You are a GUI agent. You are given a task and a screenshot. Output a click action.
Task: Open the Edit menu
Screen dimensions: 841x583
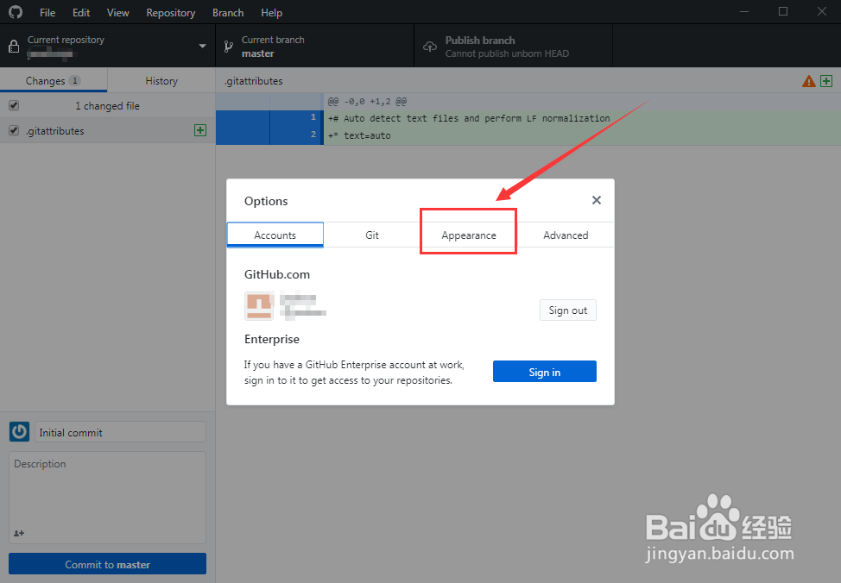(x=81, y=12)
